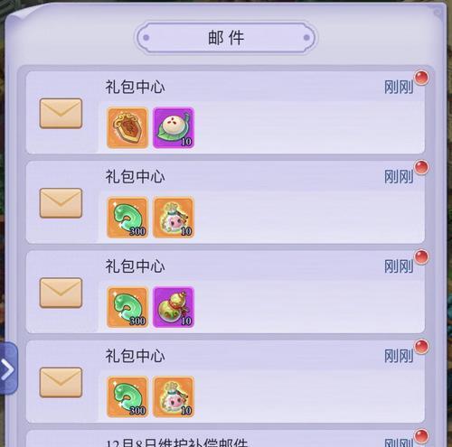Click the first mail's 礼包中心 title text
The image size is (452, 447).
tap(135, 87)
